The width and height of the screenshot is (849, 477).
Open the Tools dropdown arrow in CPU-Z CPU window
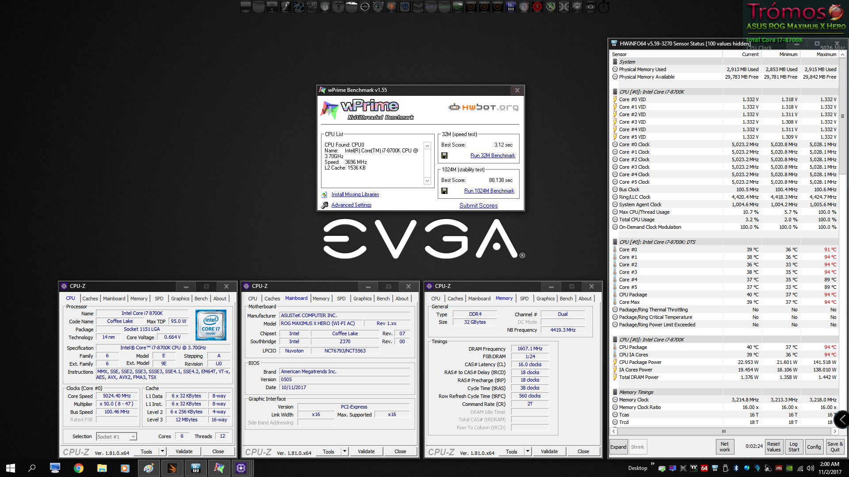(162, 451)
